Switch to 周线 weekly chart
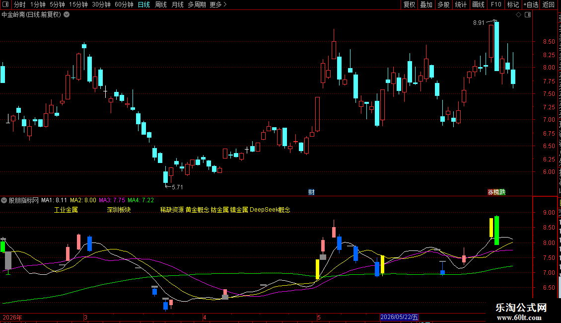The width and height of the screenshot is (561, 323). click(x=161, y=4)
